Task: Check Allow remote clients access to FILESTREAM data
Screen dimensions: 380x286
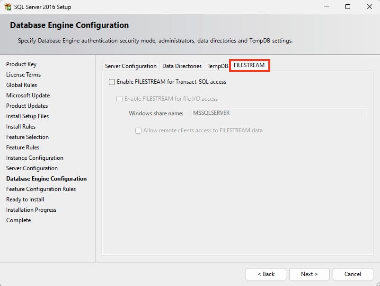Action: coord(139,130)
